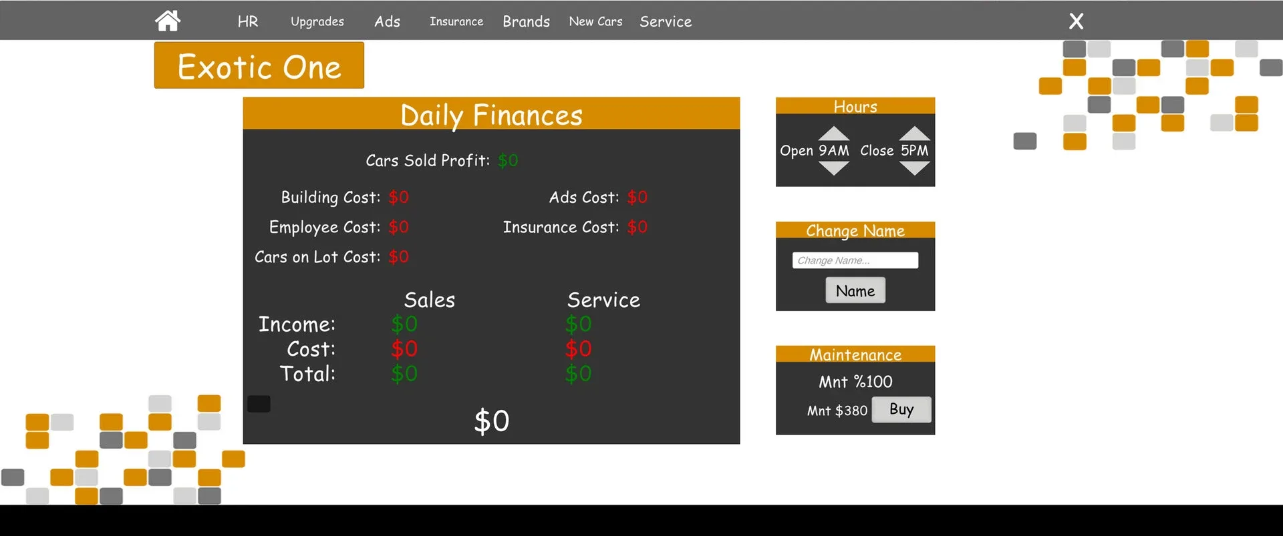Select Insurance in the top bar
This screenshot has height=536, width=1283.
pos(456,21)
